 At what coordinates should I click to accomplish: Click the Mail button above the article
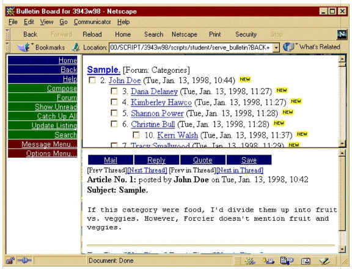point(111,160)
